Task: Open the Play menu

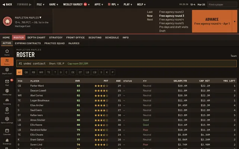Action: point(128,4)
